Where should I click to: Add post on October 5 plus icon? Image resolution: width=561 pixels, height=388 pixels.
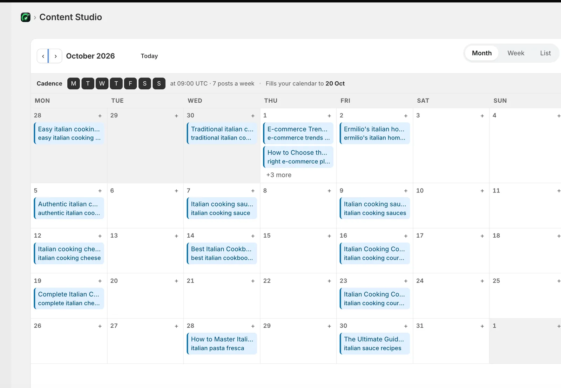point(100,191)
